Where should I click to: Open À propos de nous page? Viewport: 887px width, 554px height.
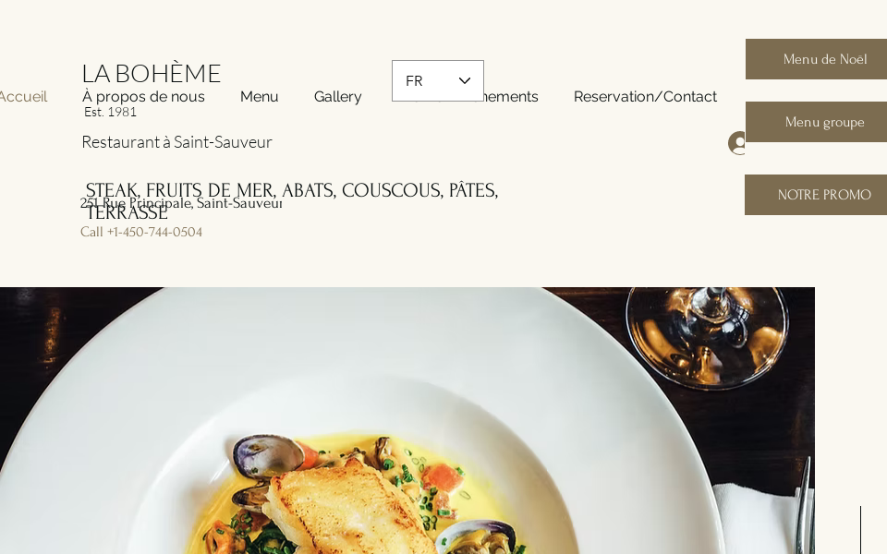click(x=144, y=97)
